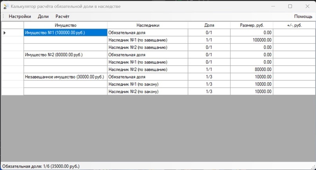Click the top-left corner header cell of grid

pyautogui.click(x=13, y=25)
